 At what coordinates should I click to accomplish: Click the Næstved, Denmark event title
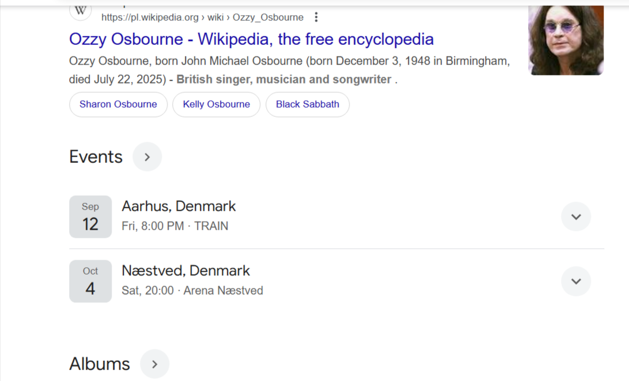click(x=185, y=271)
